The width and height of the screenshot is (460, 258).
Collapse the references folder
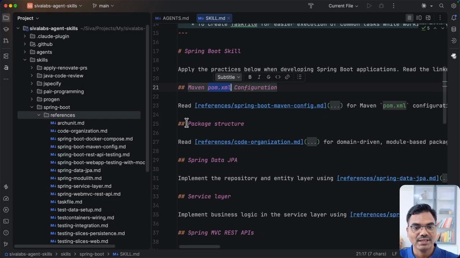(39, 115)
